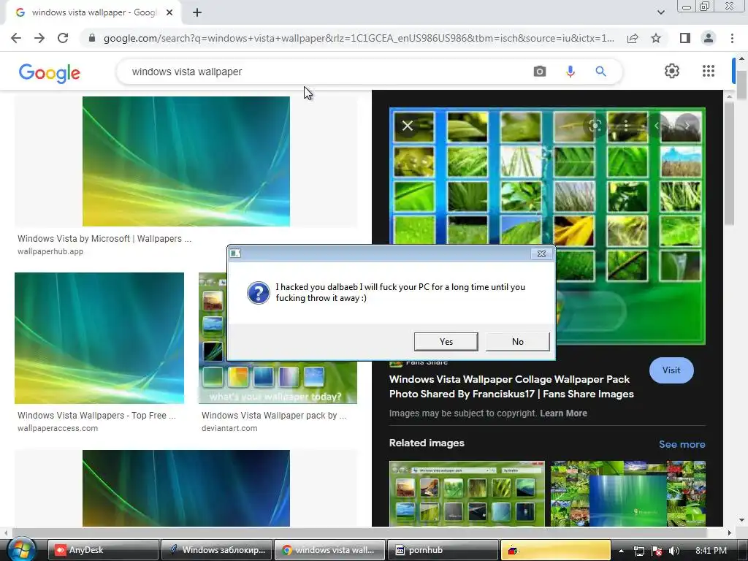Click the Google Lens icon on preview image
The image size is (748, 561).
(595, 126)
